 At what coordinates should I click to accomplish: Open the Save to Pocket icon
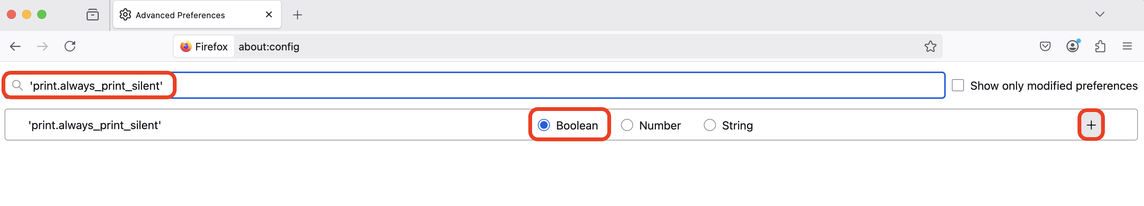click(1045, 46)
